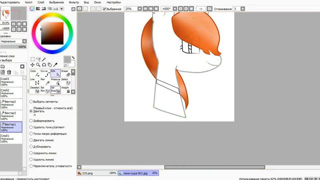Select the Вектор3 layer
The height and width of the screenshot is (180, 320).
click(11, 115)
